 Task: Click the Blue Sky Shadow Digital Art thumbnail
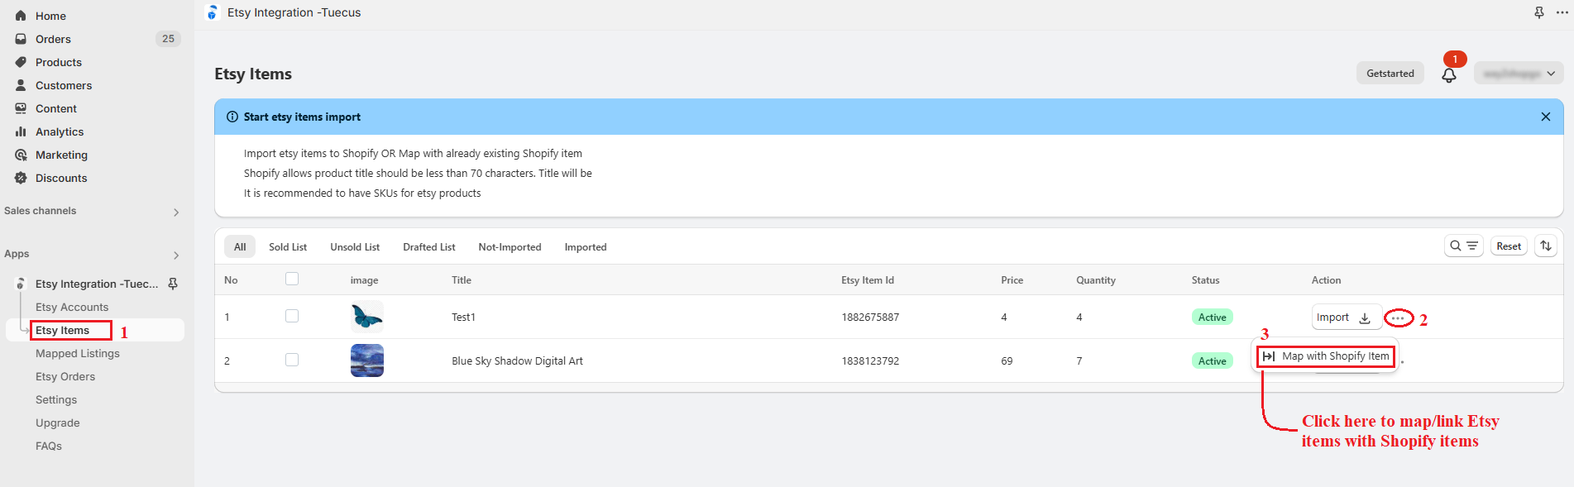point(367,360)
